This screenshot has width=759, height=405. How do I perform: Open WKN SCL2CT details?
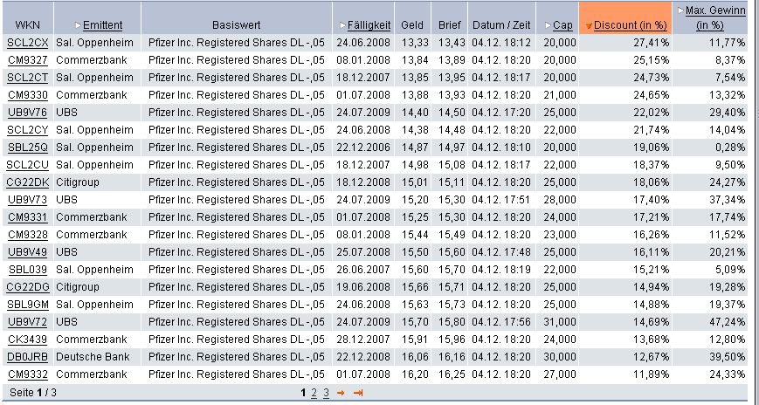(x=28, y=78)
